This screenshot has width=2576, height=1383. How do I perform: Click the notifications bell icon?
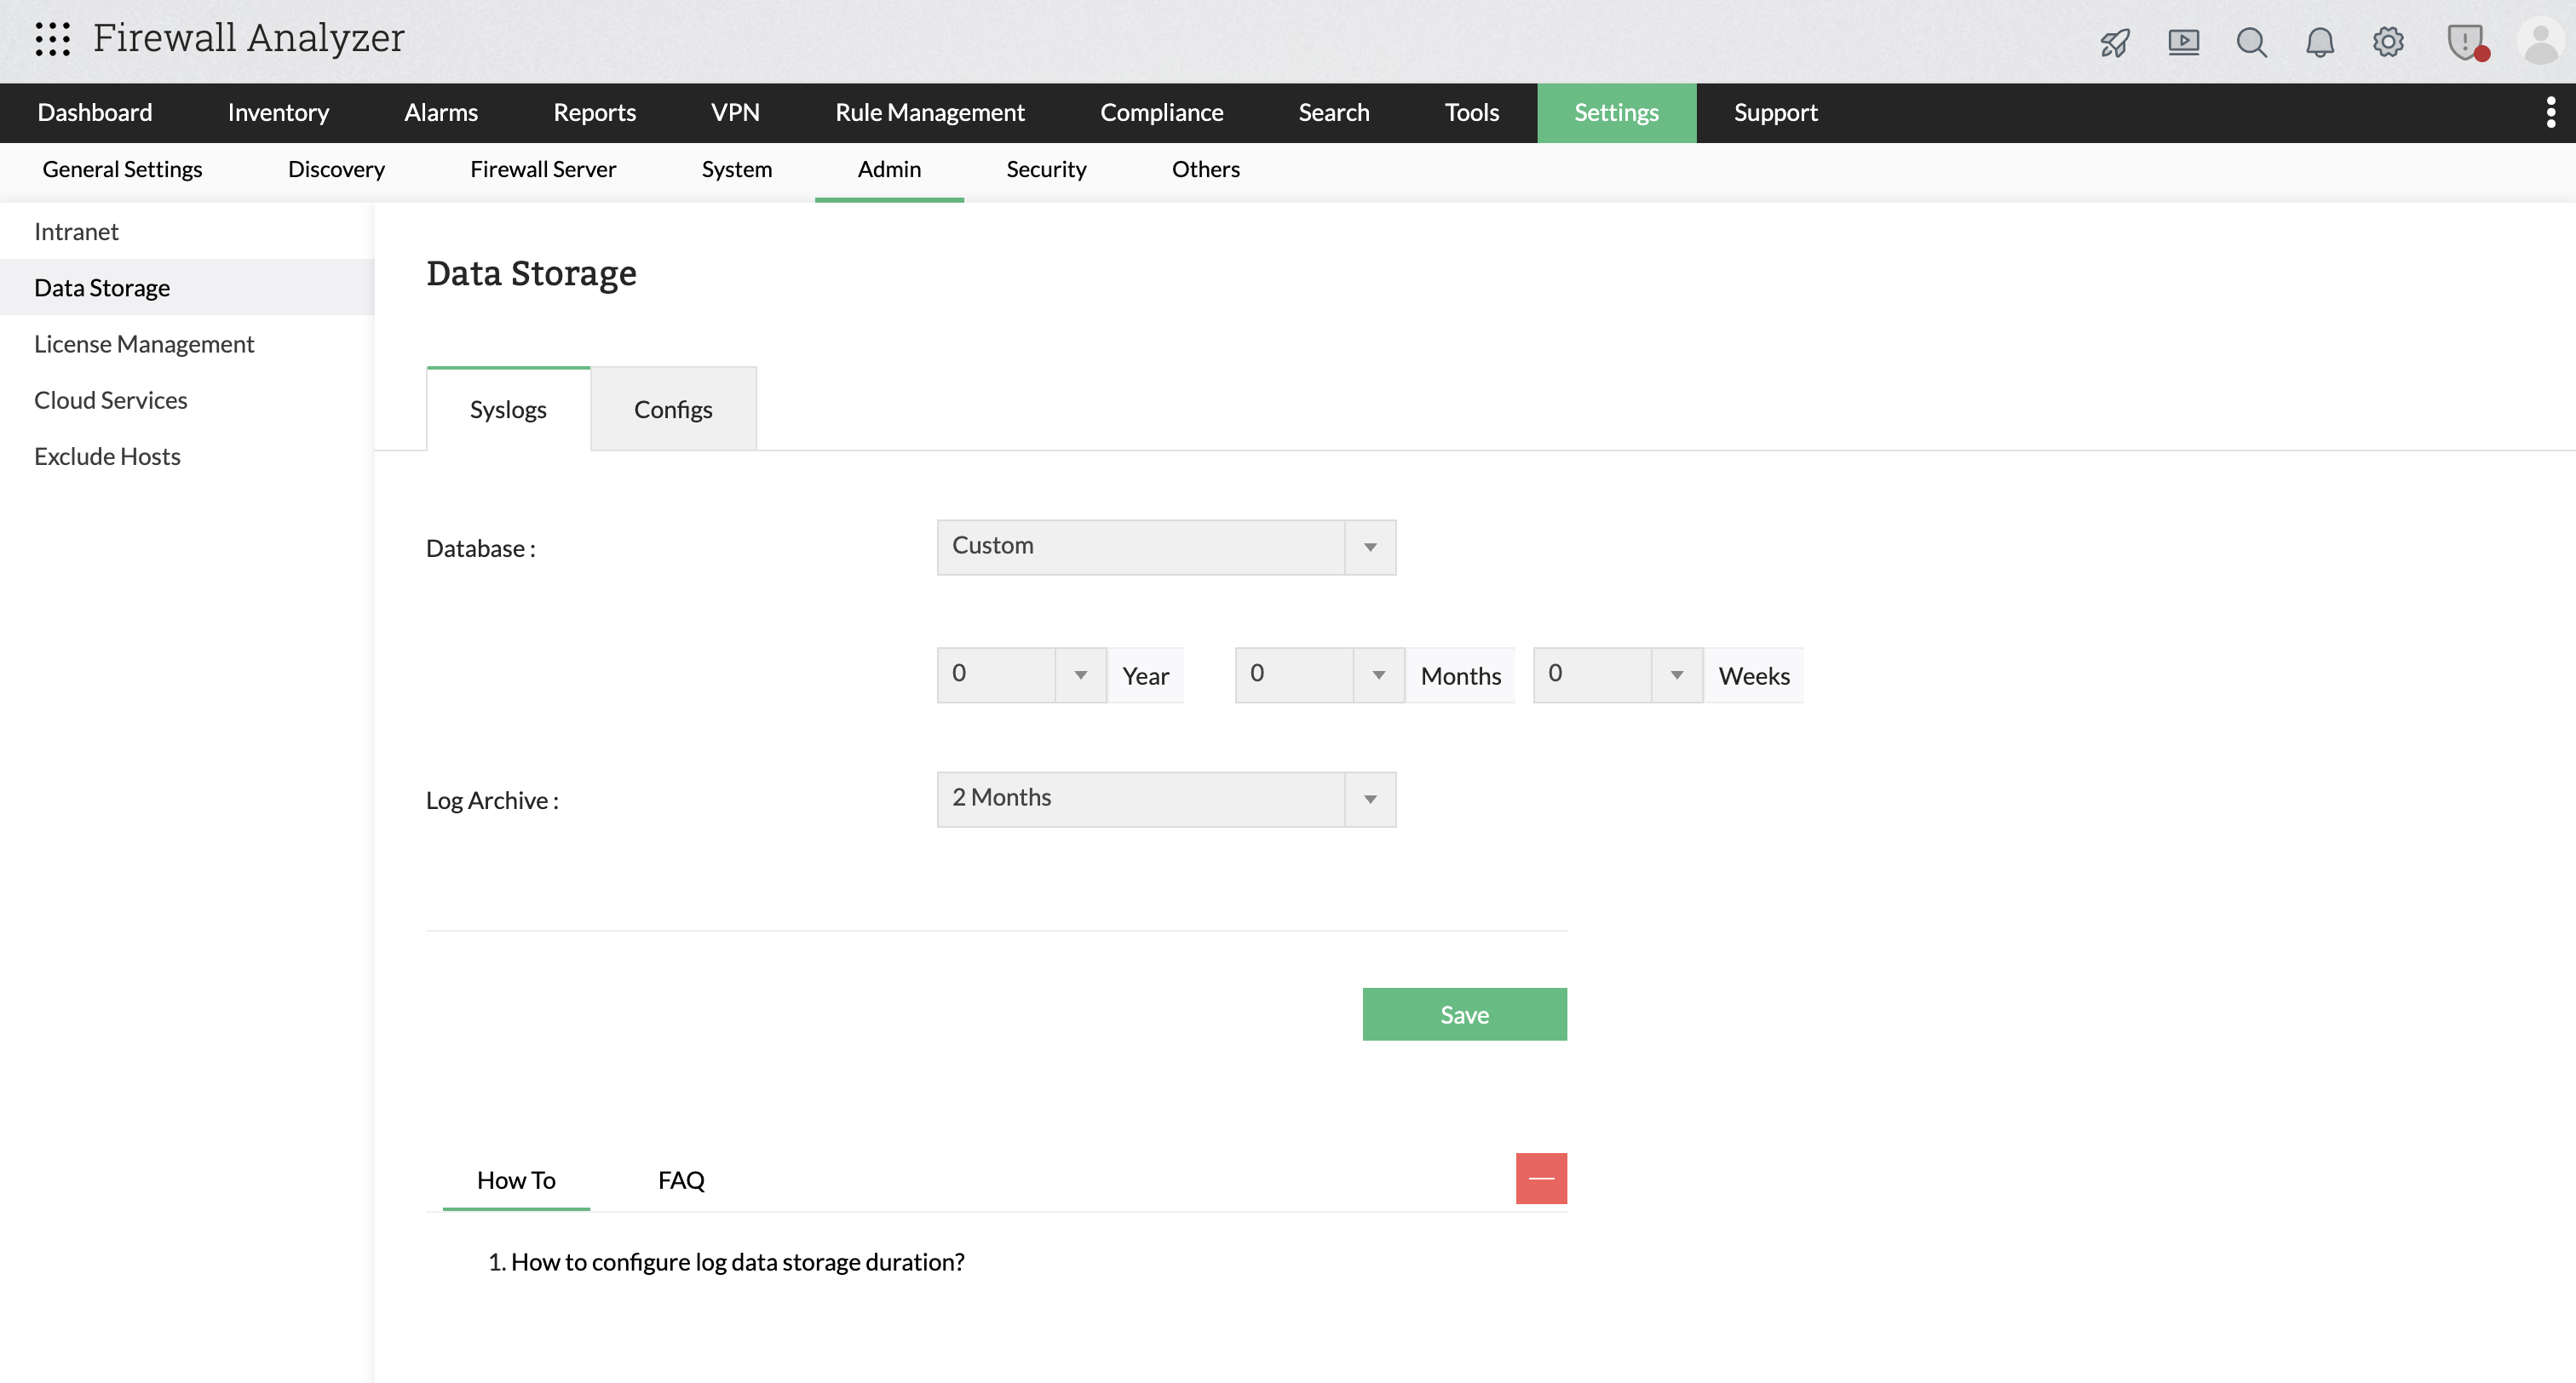2321,42
